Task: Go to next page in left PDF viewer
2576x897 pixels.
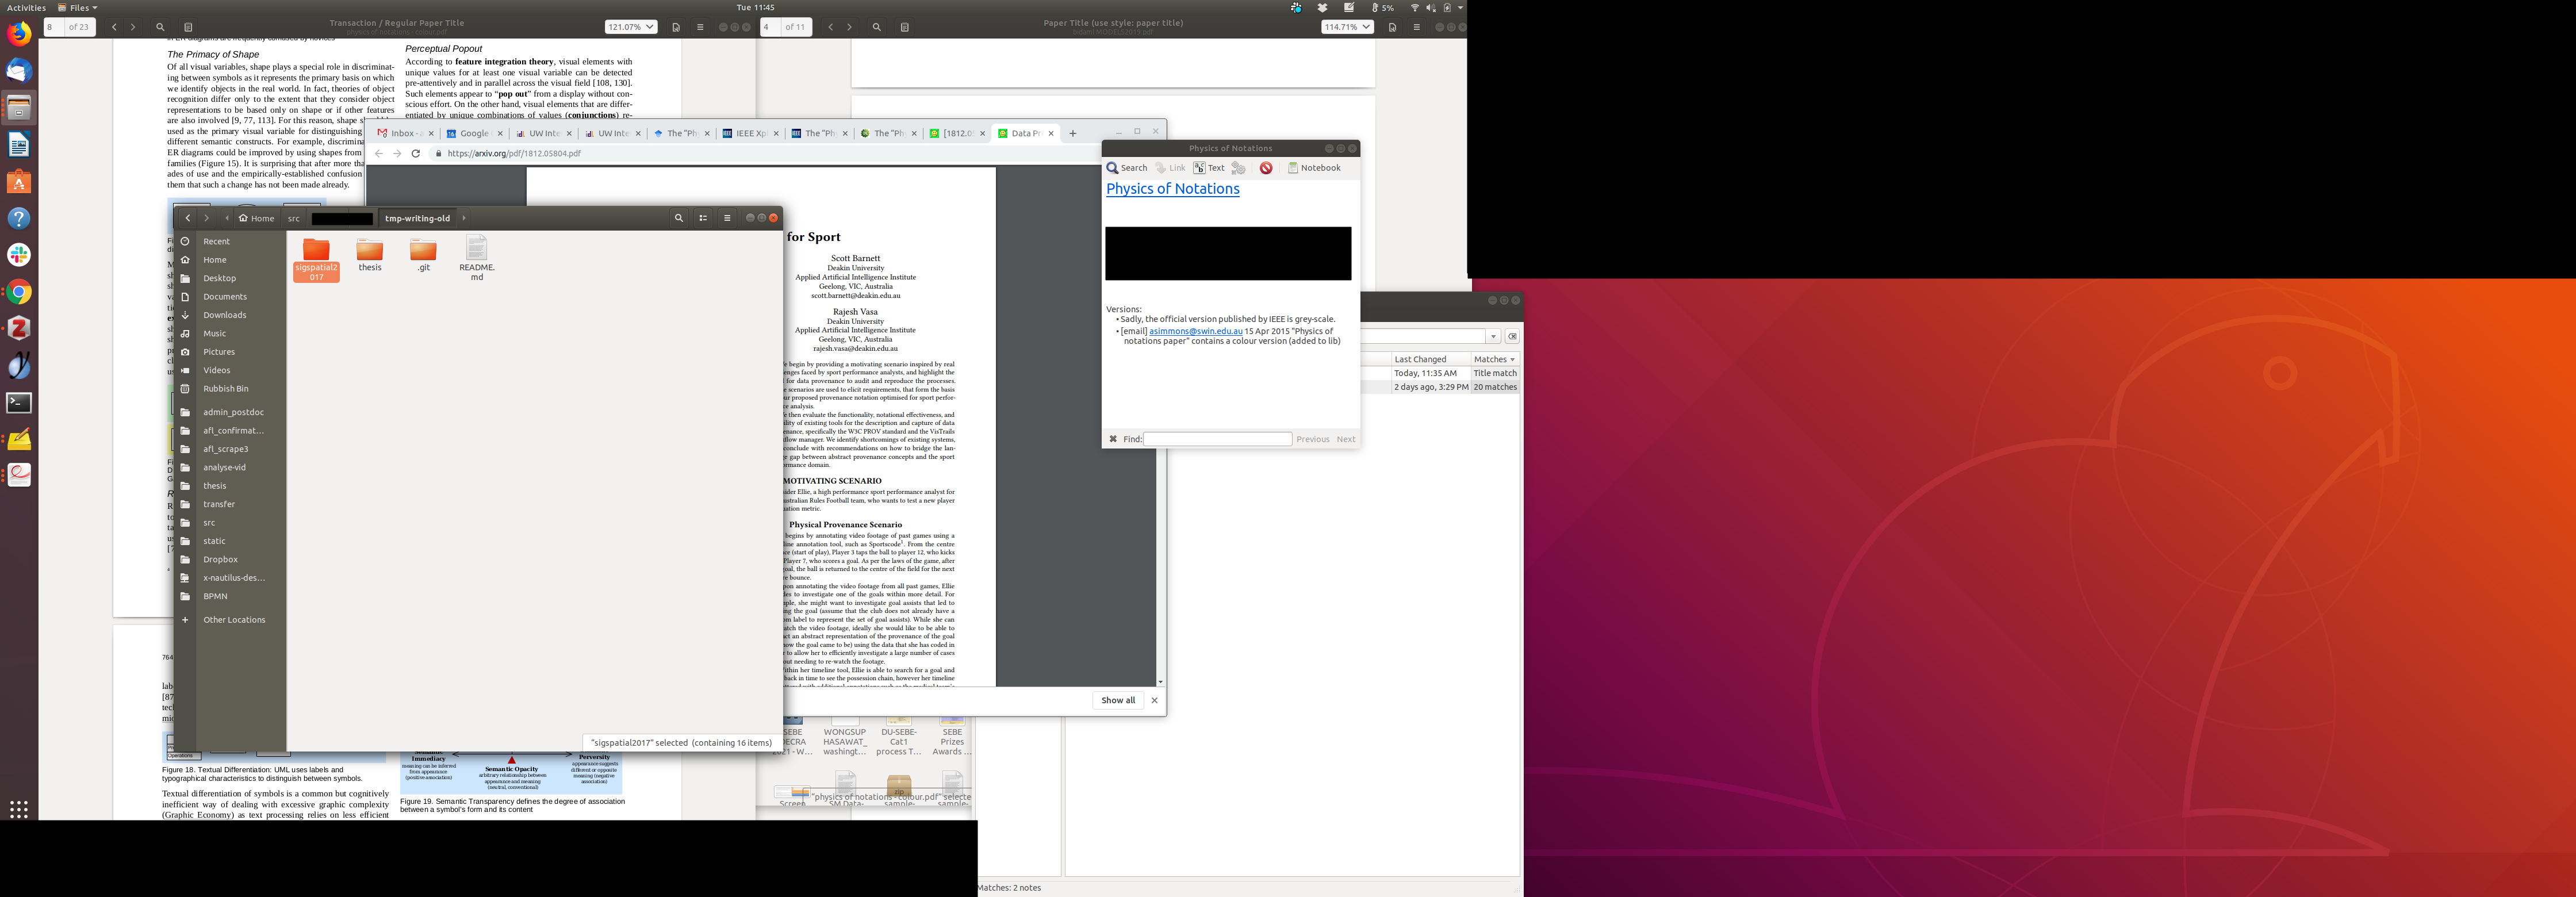Action: (x=133, y=27)
